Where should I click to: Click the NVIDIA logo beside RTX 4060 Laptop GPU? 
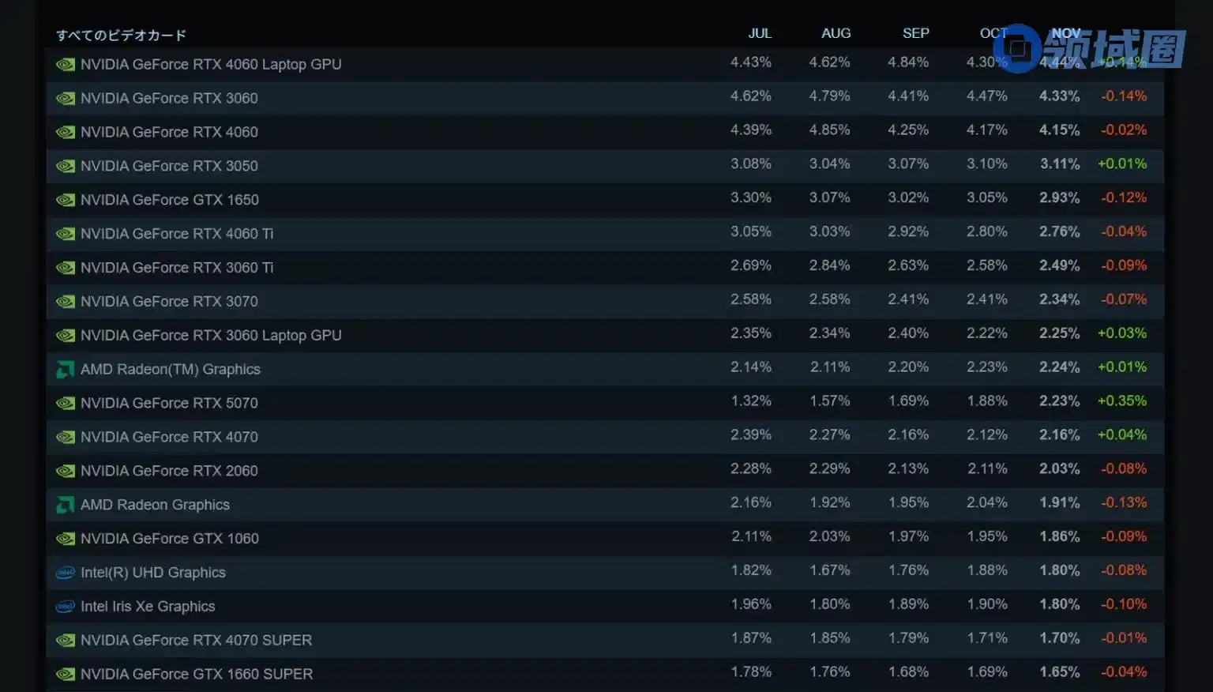click(66, 65)
